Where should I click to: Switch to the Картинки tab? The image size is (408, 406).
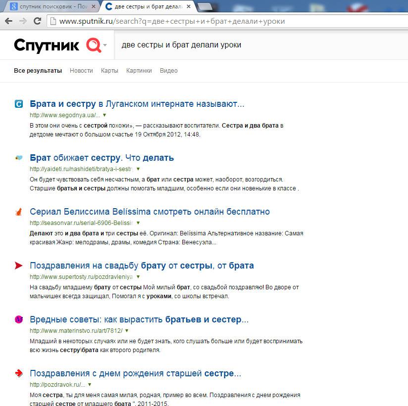[139, 70]
